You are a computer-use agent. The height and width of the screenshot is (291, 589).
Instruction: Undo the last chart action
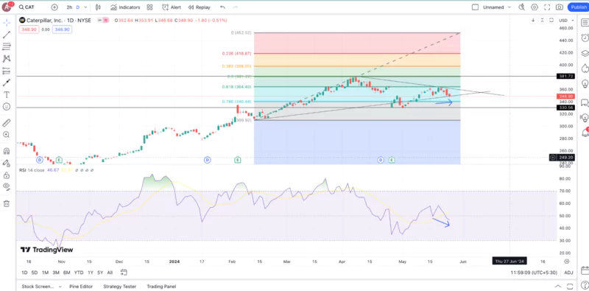point(223,7)
